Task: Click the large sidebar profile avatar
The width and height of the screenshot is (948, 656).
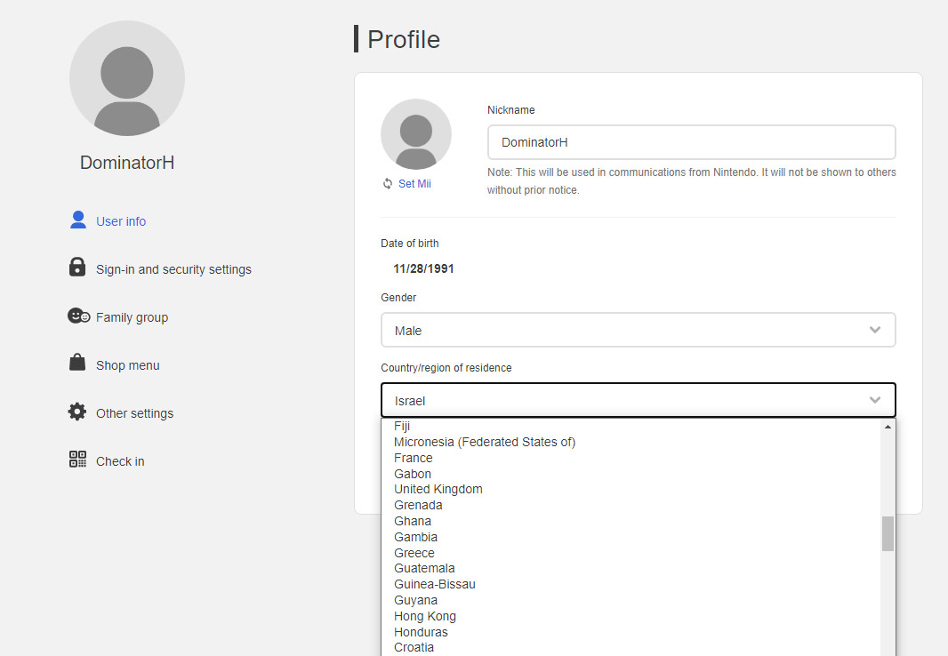Action: [127, 78]
